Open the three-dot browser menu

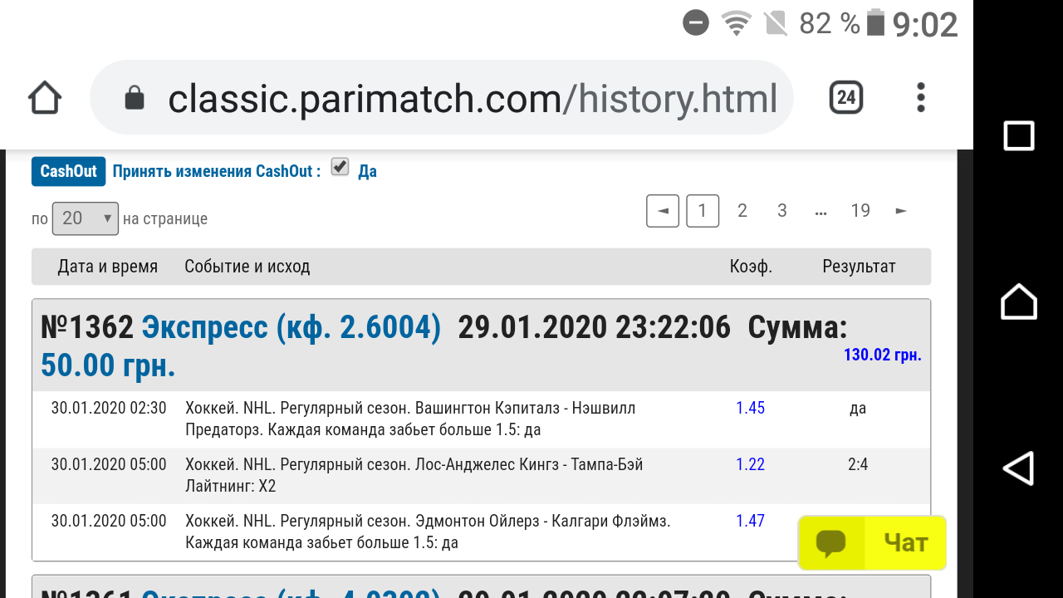coord(920,97)
